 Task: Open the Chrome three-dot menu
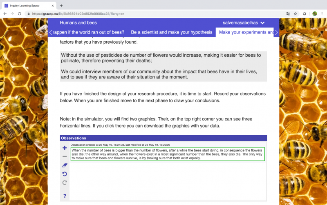coord(322,14)
